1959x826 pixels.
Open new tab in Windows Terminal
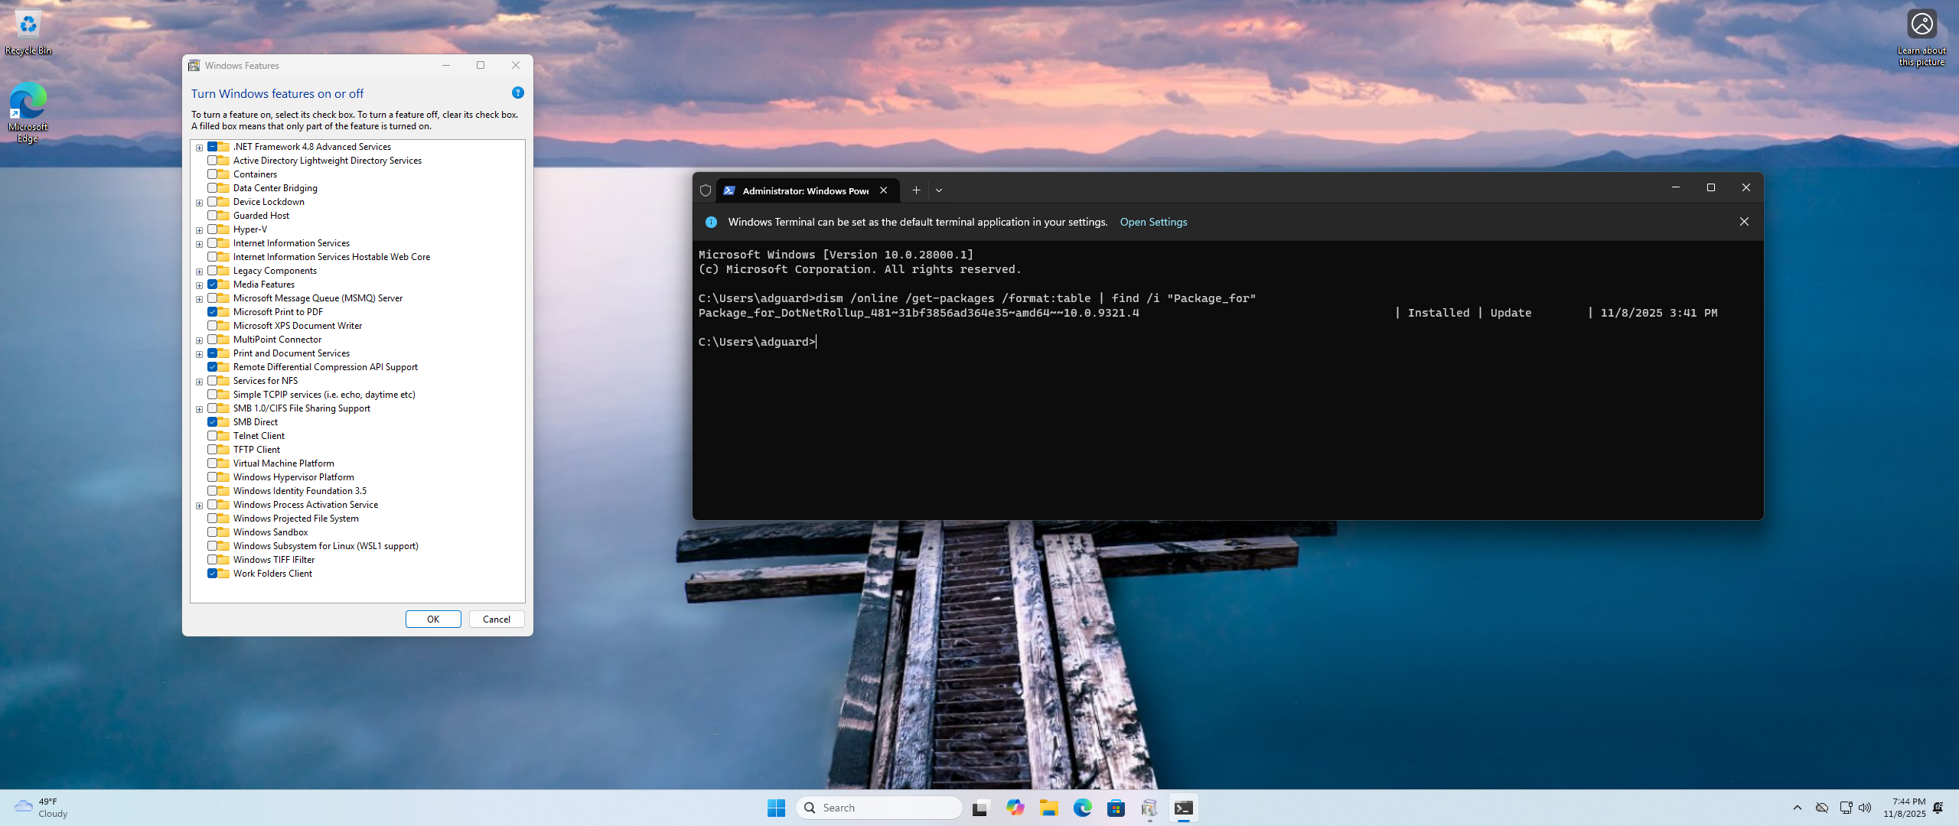coord(915,190)
